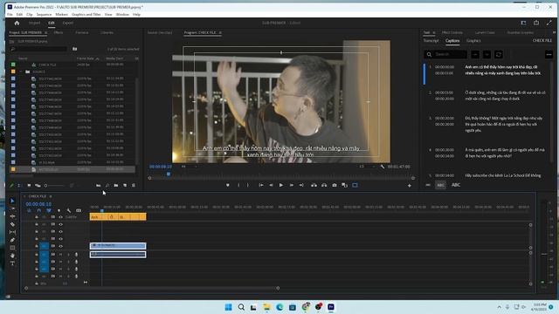Image resolution: width=559 pixels, height=314 pixels.
Task: Select the Slip tool
Action: [x=12, y=232]
